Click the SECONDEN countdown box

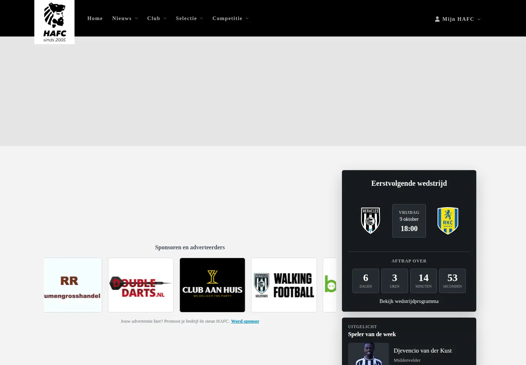(x=452, y=281)
